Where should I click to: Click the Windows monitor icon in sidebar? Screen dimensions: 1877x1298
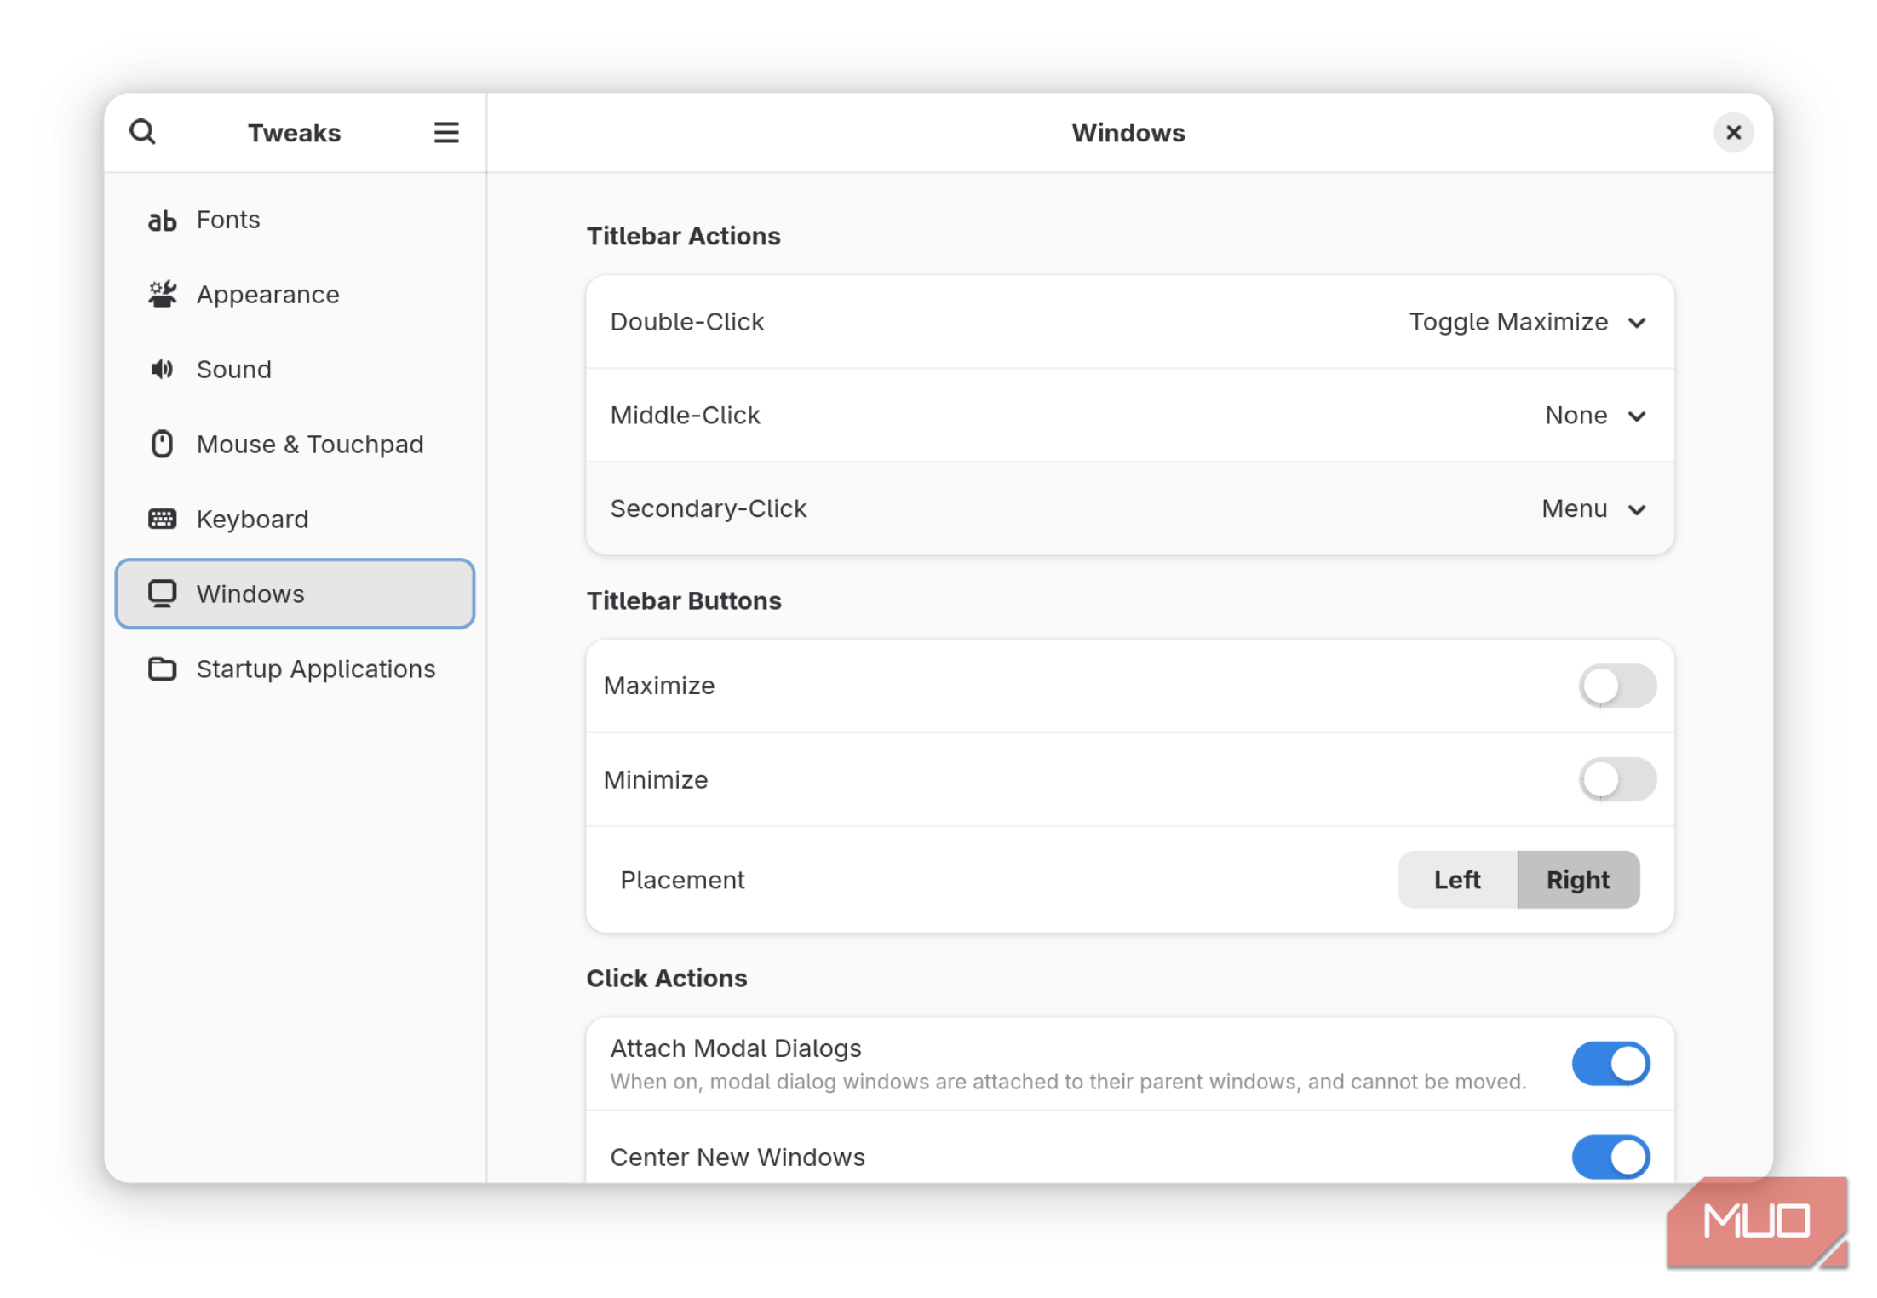click(x=162, y=594)
